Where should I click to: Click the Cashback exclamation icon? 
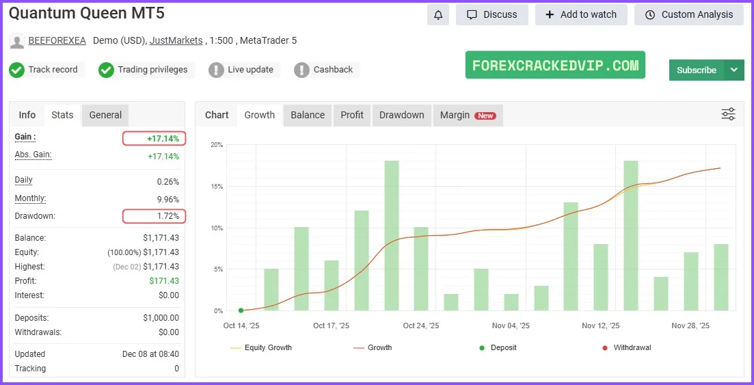(x=302, y=70)
